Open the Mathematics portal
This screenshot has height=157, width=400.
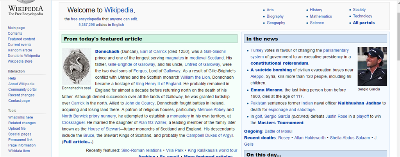point(321,16)
